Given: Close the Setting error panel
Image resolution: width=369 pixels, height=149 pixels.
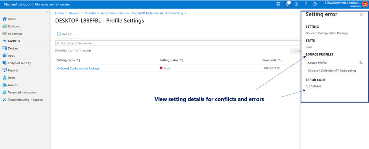Looking at the screenshot, I should click(362, 14).
